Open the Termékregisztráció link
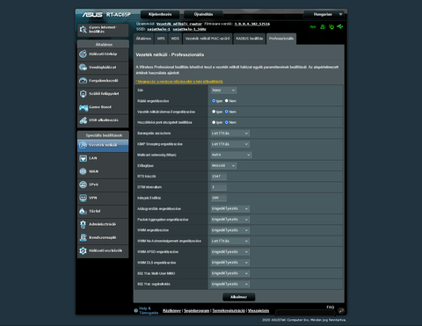 tap(229, 311)
